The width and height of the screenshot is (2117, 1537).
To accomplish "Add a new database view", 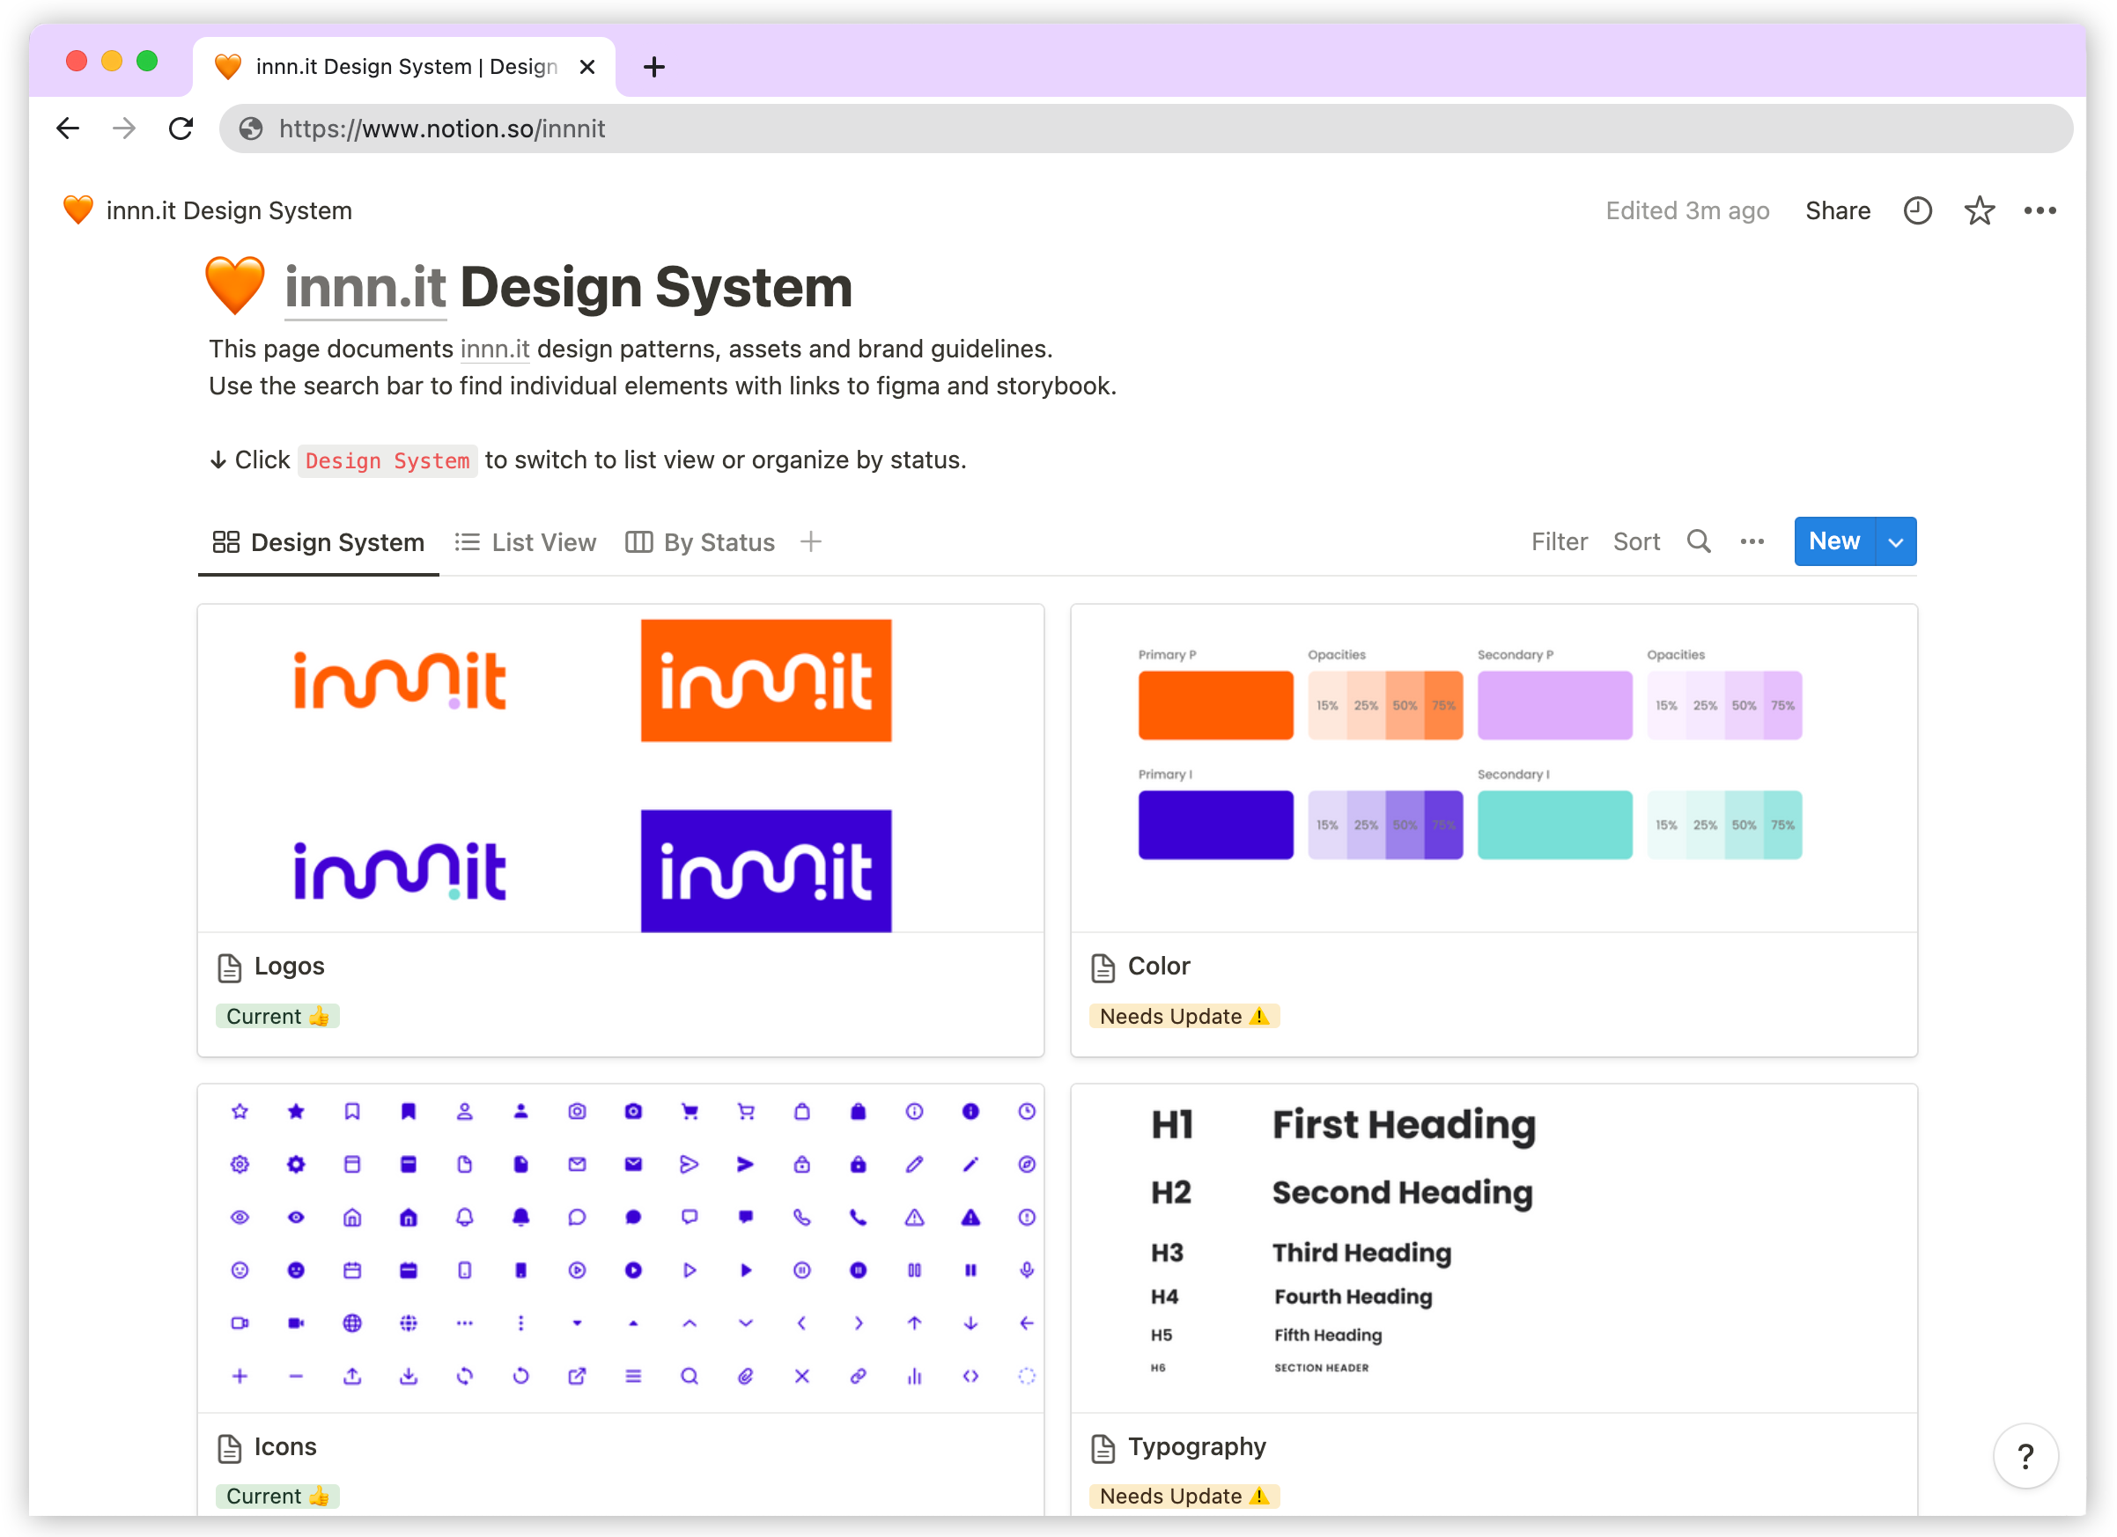I will [x=810, y=541].
